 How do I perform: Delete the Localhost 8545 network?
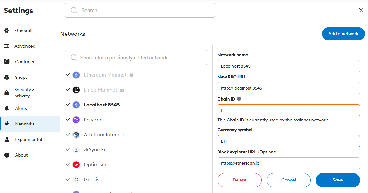(x=239, y=180)
